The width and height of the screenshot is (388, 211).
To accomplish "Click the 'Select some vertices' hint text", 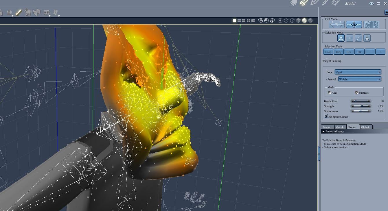I will 335,147.
